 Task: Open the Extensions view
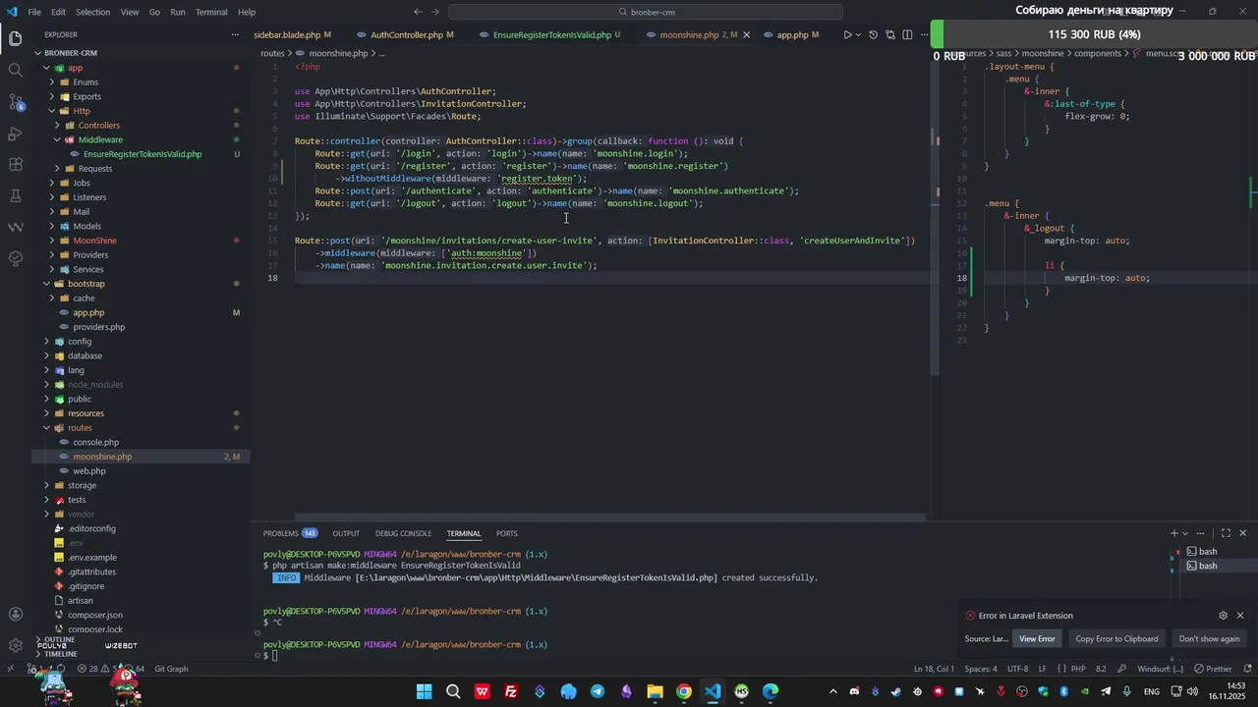click(15, 164)
